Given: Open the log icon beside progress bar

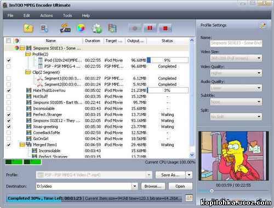Looking at the screenshot, I should [189, 198].
